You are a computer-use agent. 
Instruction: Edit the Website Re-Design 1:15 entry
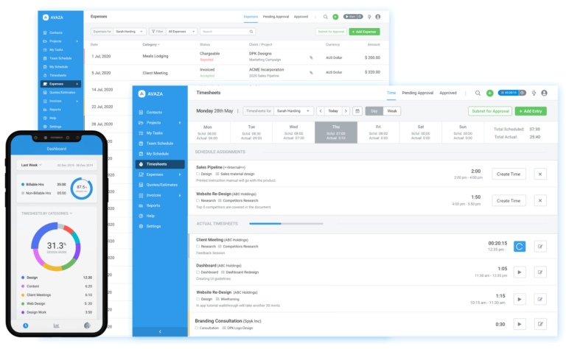click(540, 299)
